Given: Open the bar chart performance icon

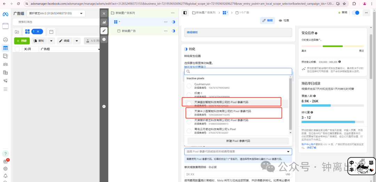Looking at the screenshot, I should 104,22.
